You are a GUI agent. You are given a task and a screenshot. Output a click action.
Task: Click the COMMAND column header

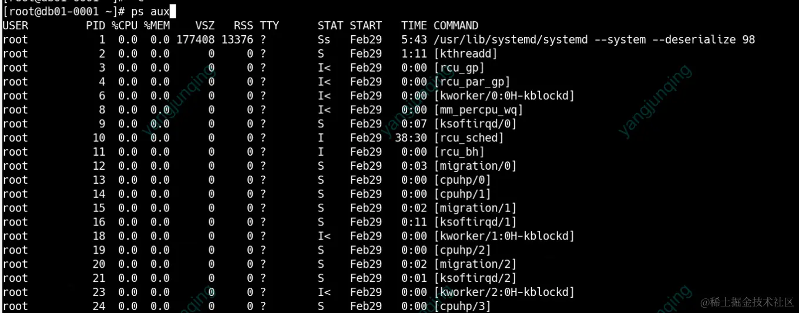[455, 26]
